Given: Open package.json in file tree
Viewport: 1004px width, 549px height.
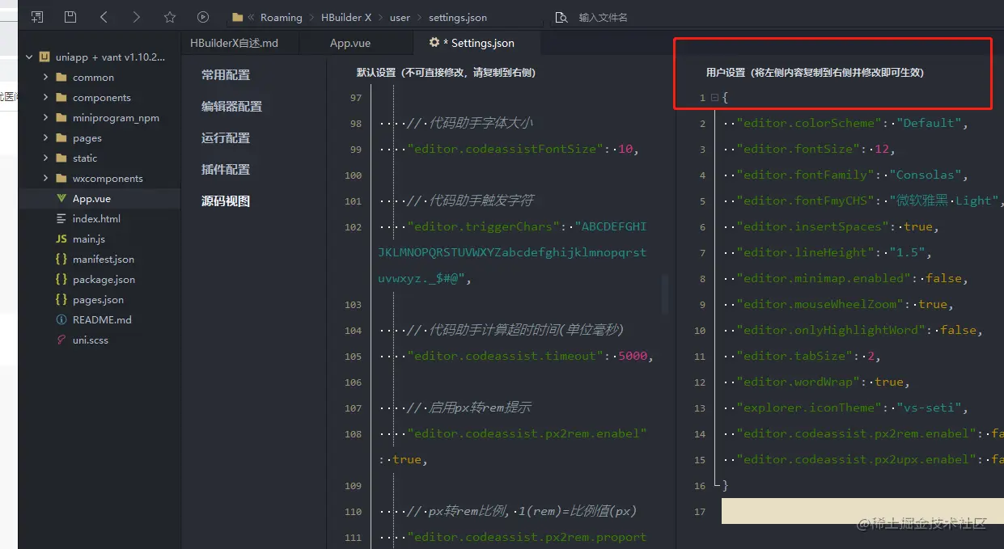Looking at the screenshot, I should (104, 280).
